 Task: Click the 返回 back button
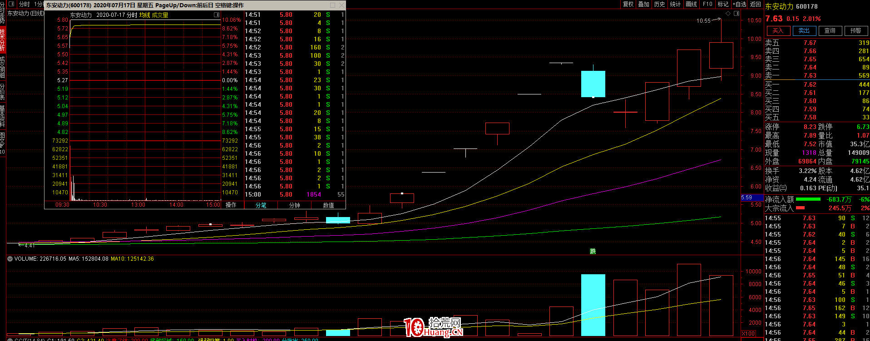[x=756, y=4]
